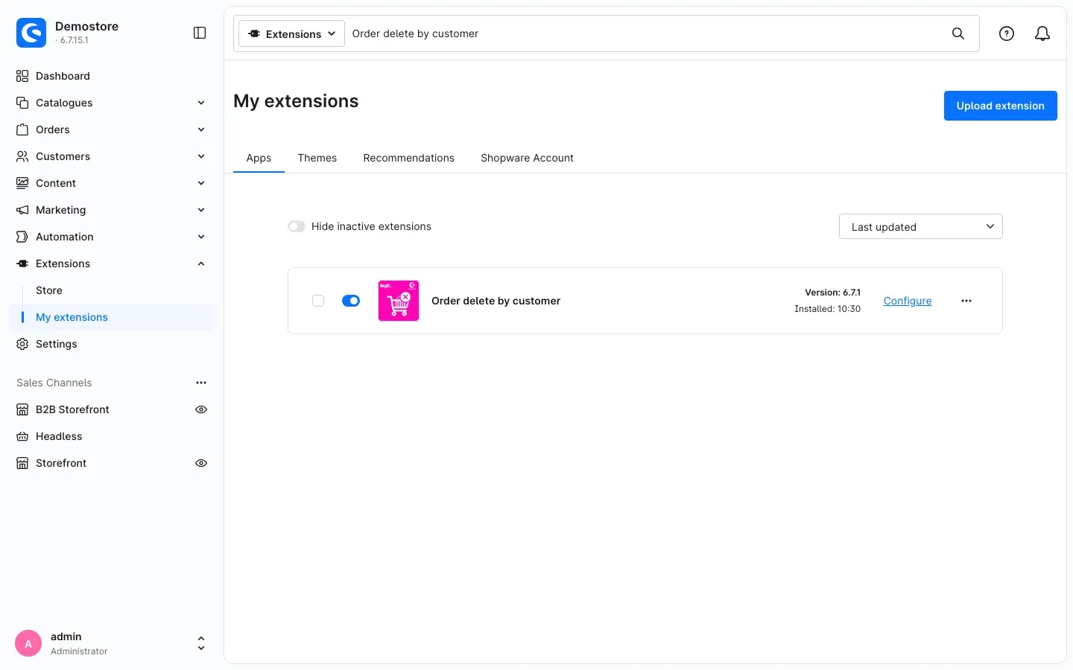The width and height of the screenshot is (1073, 670).
Task: Click the Dashboard icon in sidebar
Action: point(22,76)
